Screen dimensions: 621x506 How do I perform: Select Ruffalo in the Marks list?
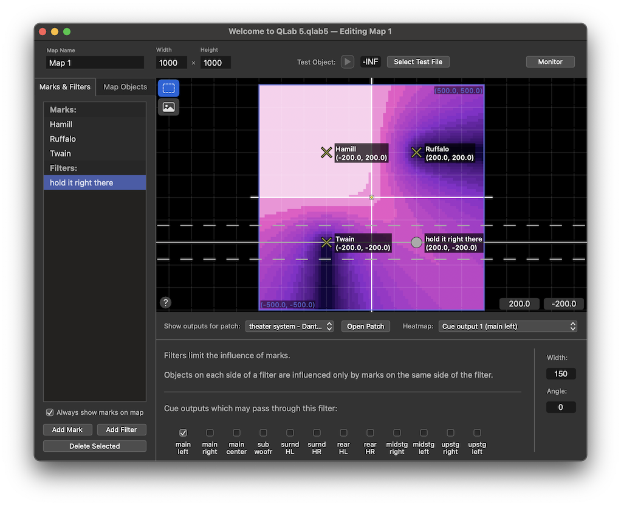pyautogui.click(x=62, y=139)
